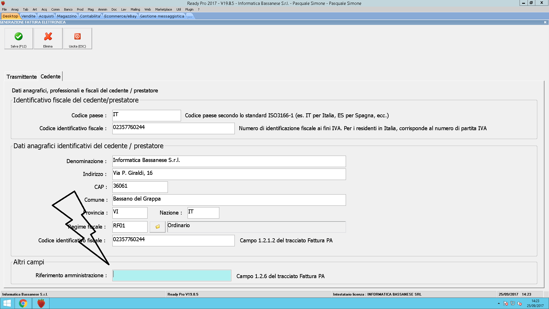
Task: Open Regime fiscale folder lookup icon
Action: tap(158, 227)
